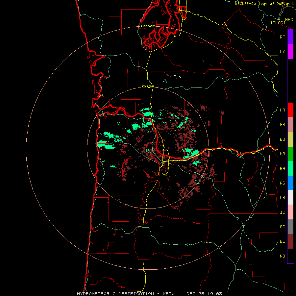296x296 pixels.
Task: Click the KRTX station identifier
Action: coord(169,294)
